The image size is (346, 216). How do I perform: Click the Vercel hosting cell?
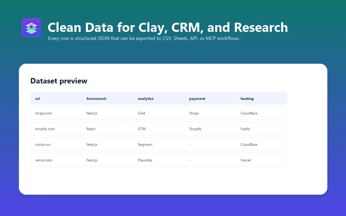[245, 160]
